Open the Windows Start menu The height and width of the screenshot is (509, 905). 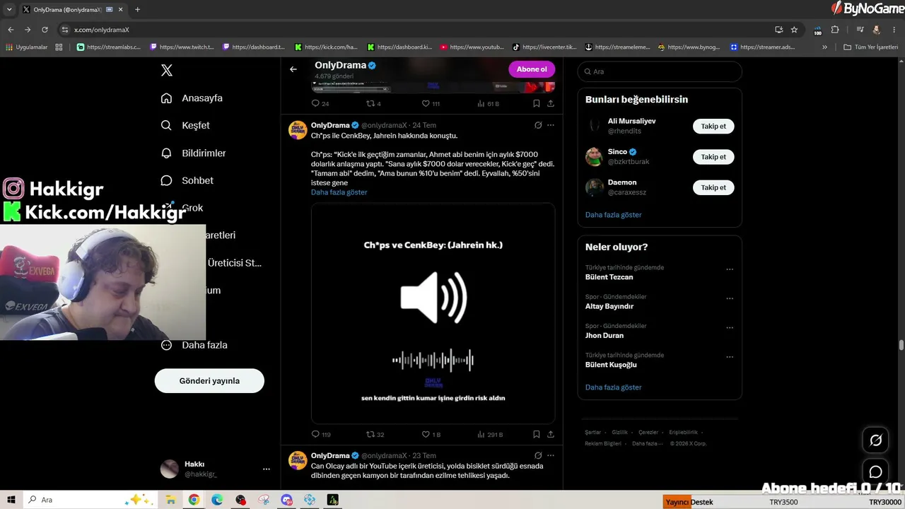click(11, 500)
